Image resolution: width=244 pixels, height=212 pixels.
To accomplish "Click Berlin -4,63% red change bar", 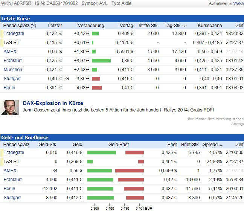I will coord(97,88).
